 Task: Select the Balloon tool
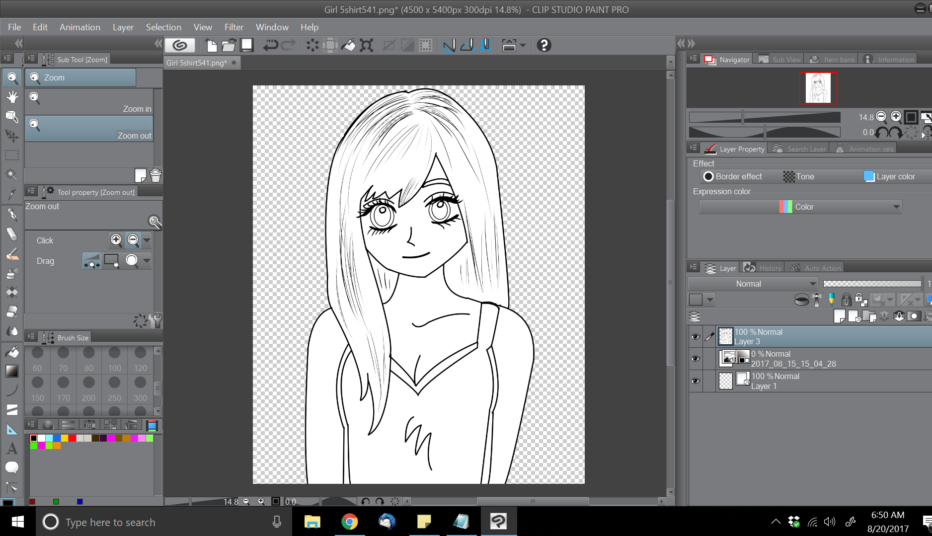[x=12, y=468]
